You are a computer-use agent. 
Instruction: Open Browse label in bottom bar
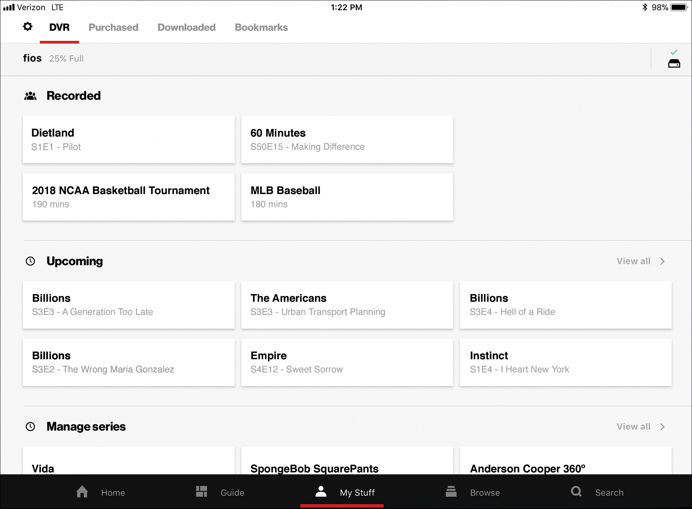coord(485,493)
